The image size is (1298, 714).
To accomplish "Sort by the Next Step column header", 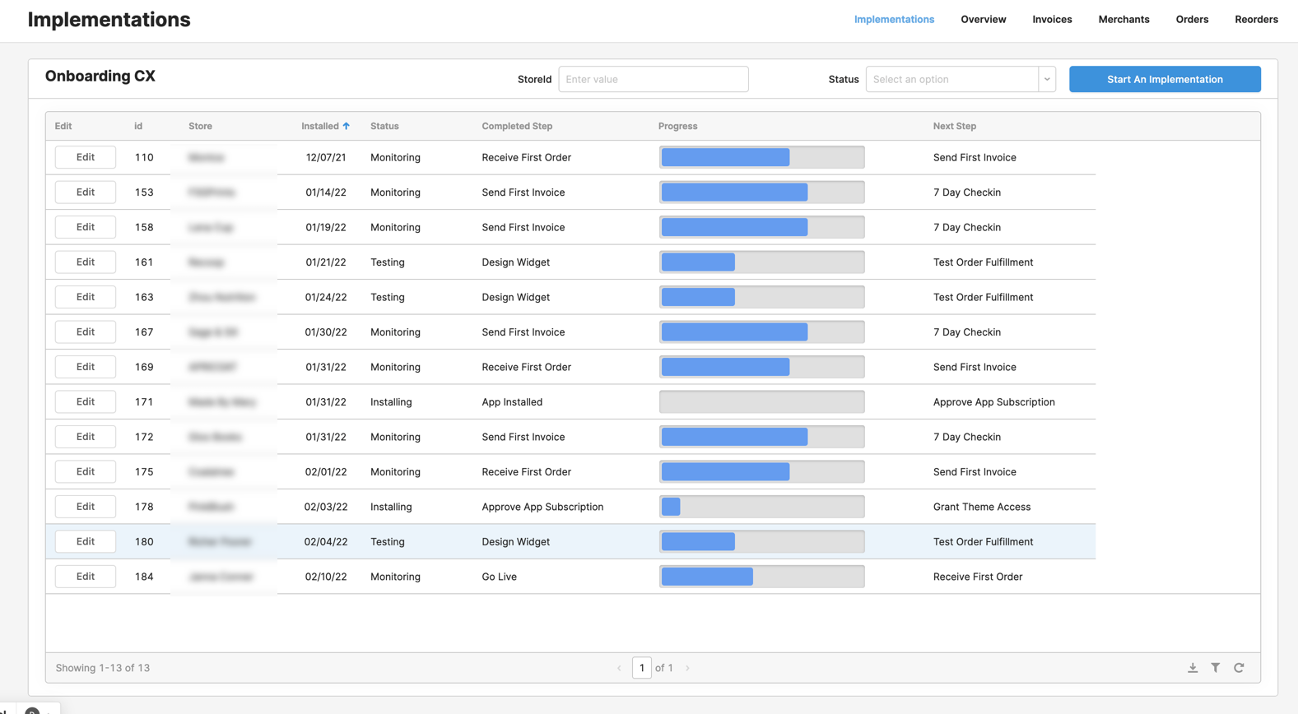I will 955,126.
